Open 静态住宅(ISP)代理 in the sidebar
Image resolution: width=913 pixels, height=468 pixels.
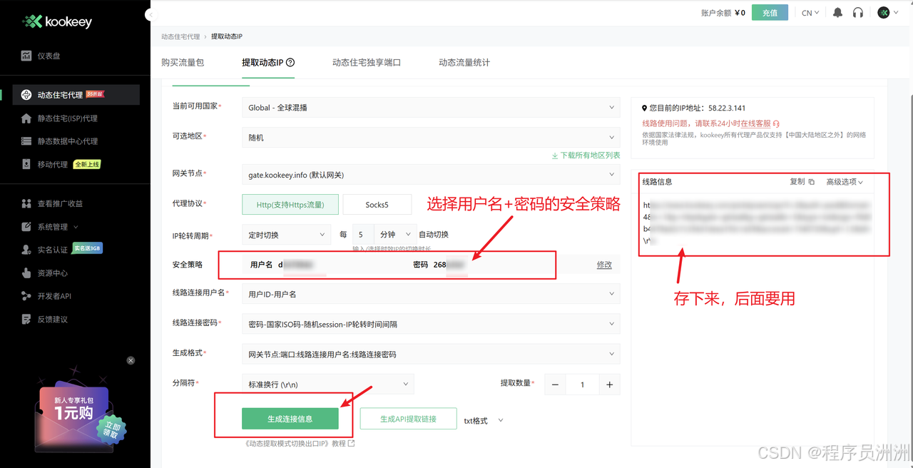pyautogui.click(x=68, y=118)
